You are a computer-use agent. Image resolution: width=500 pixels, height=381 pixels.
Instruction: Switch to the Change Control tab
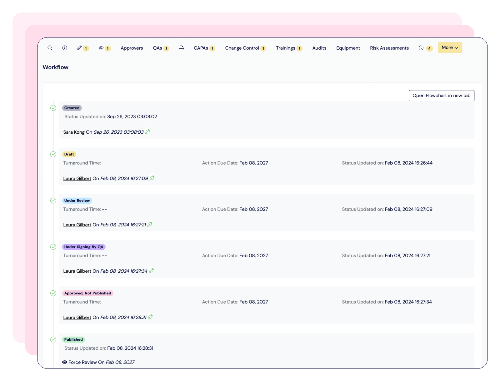click(242, 48)
